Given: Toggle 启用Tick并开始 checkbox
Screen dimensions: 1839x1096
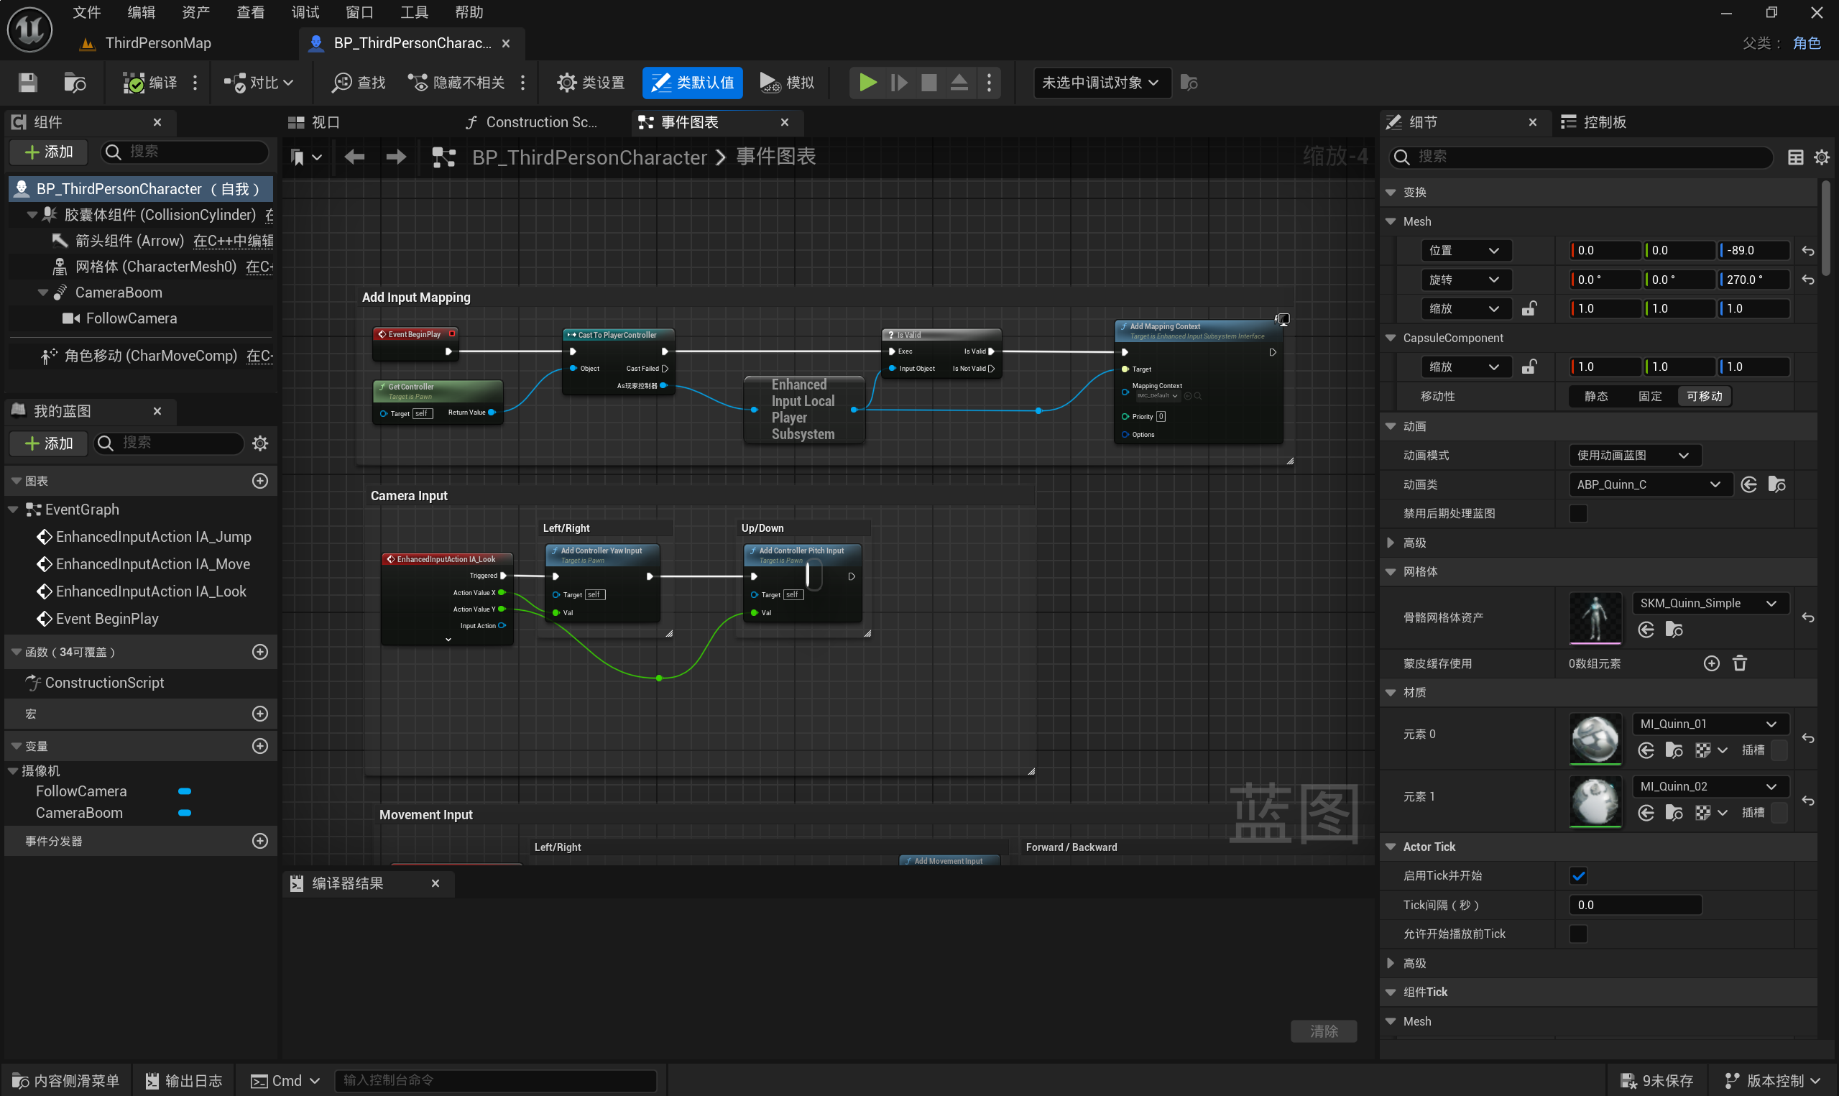Looking at the screenshot, I should click(1578, 876).
